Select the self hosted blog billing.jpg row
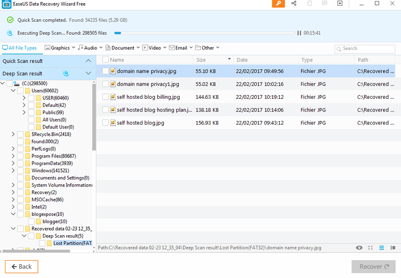This screenshot has height=278, width=401. [x=245, y=97]
